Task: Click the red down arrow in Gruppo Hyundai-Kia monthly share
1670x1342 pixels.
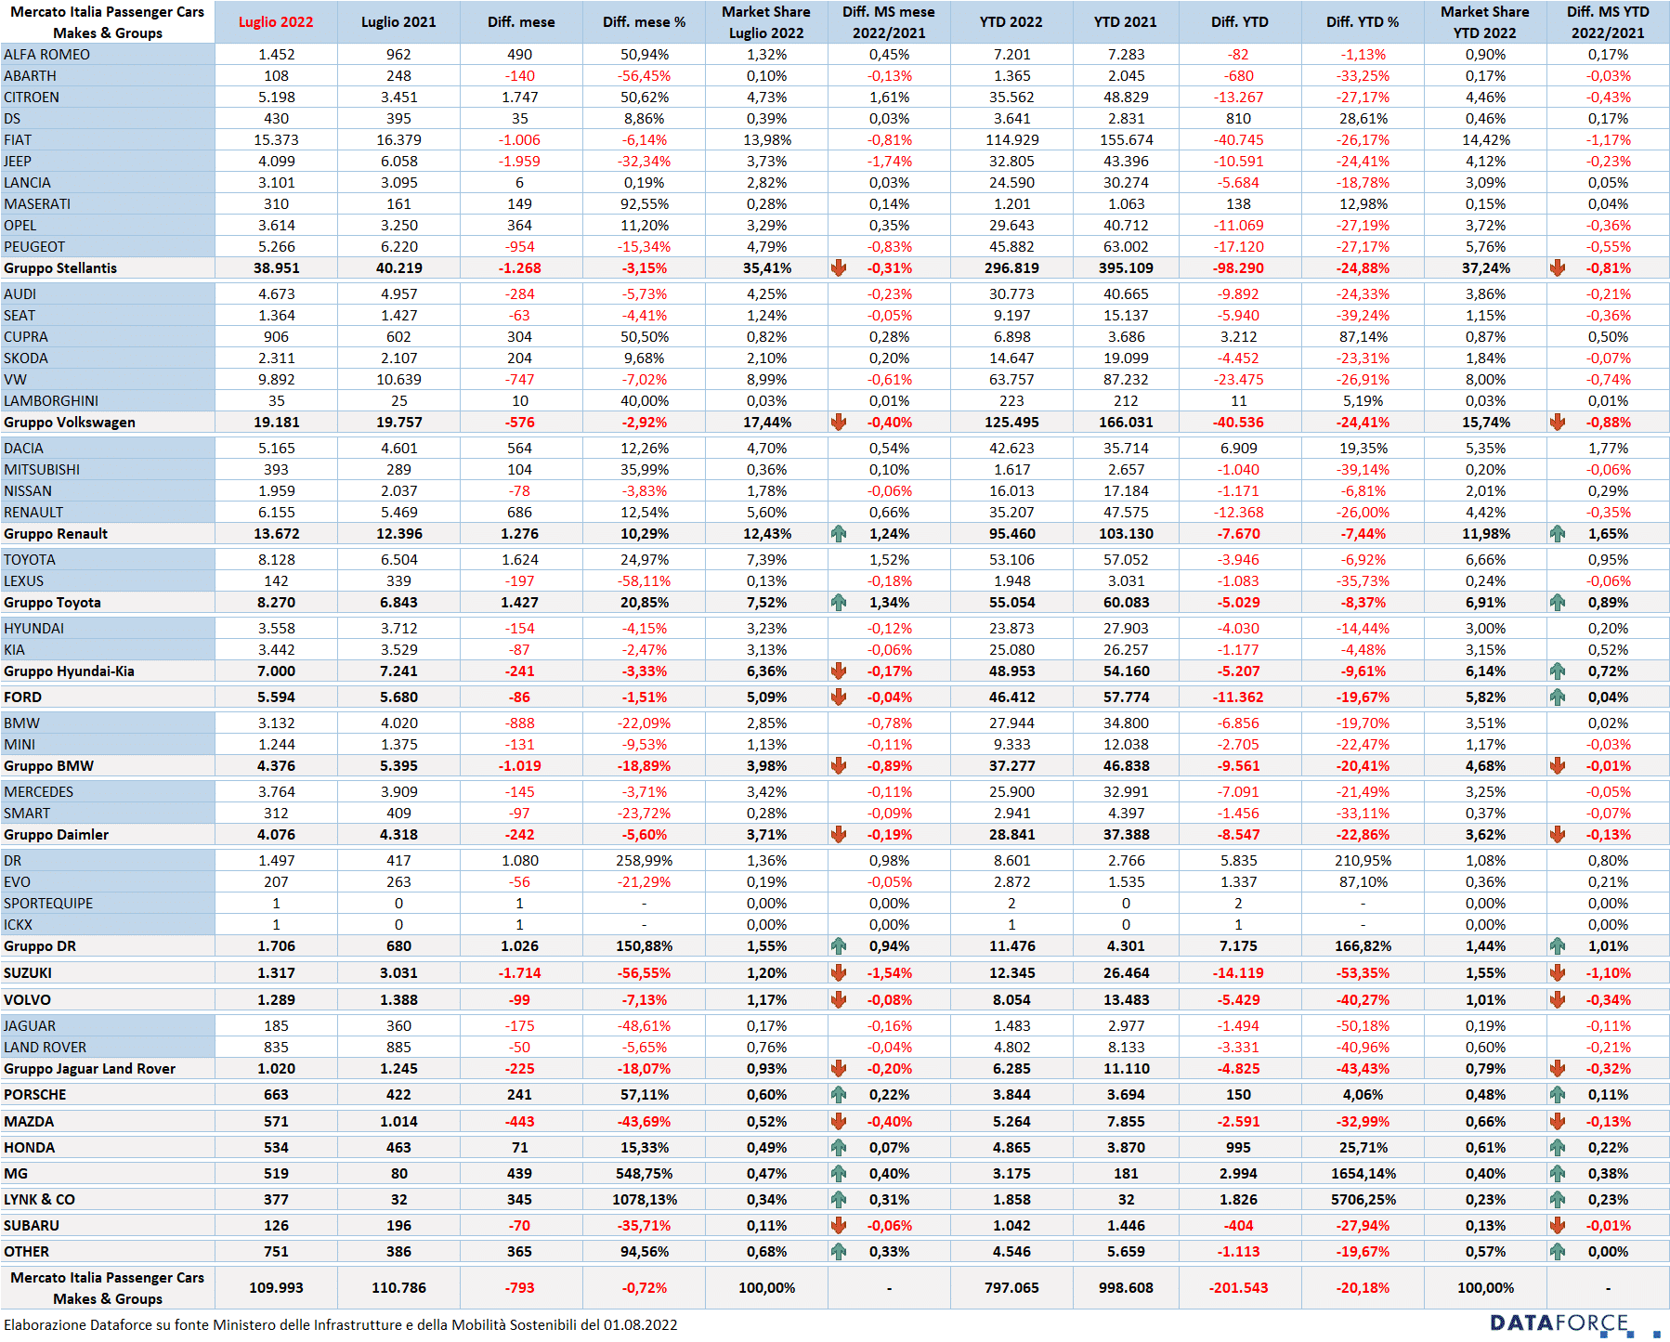Action: [839, 671]
